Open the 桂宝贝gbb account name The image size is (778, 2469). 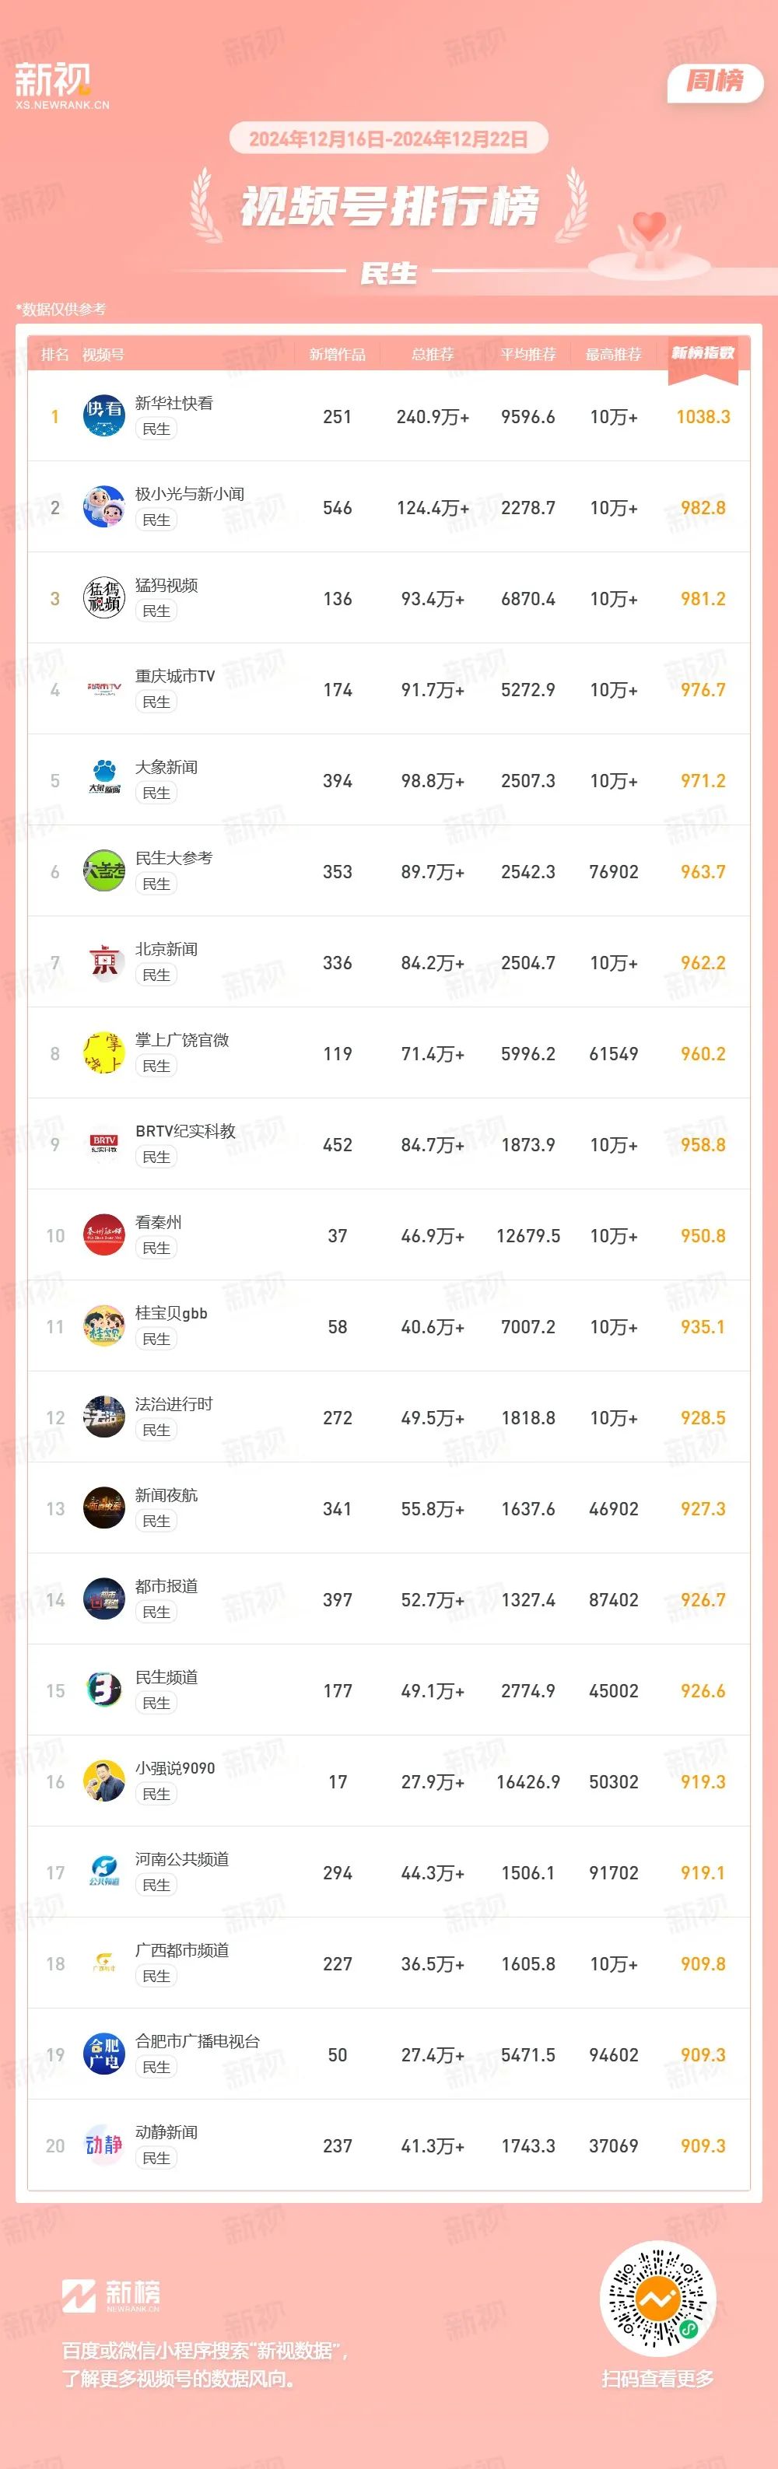tap(171, 1314)
